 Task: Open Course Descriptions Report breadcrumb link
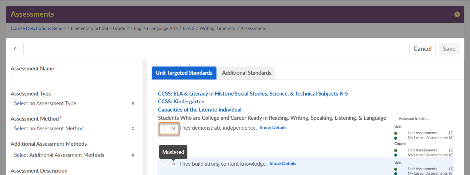(x=38, y=28)
